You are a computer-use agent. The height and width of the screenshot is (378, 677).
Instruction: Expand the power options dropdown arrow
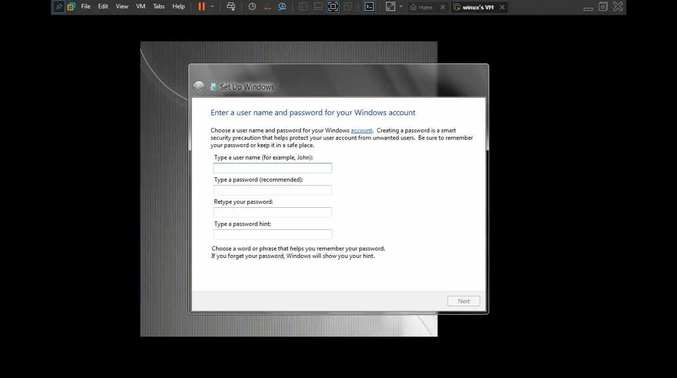(212, 7)
